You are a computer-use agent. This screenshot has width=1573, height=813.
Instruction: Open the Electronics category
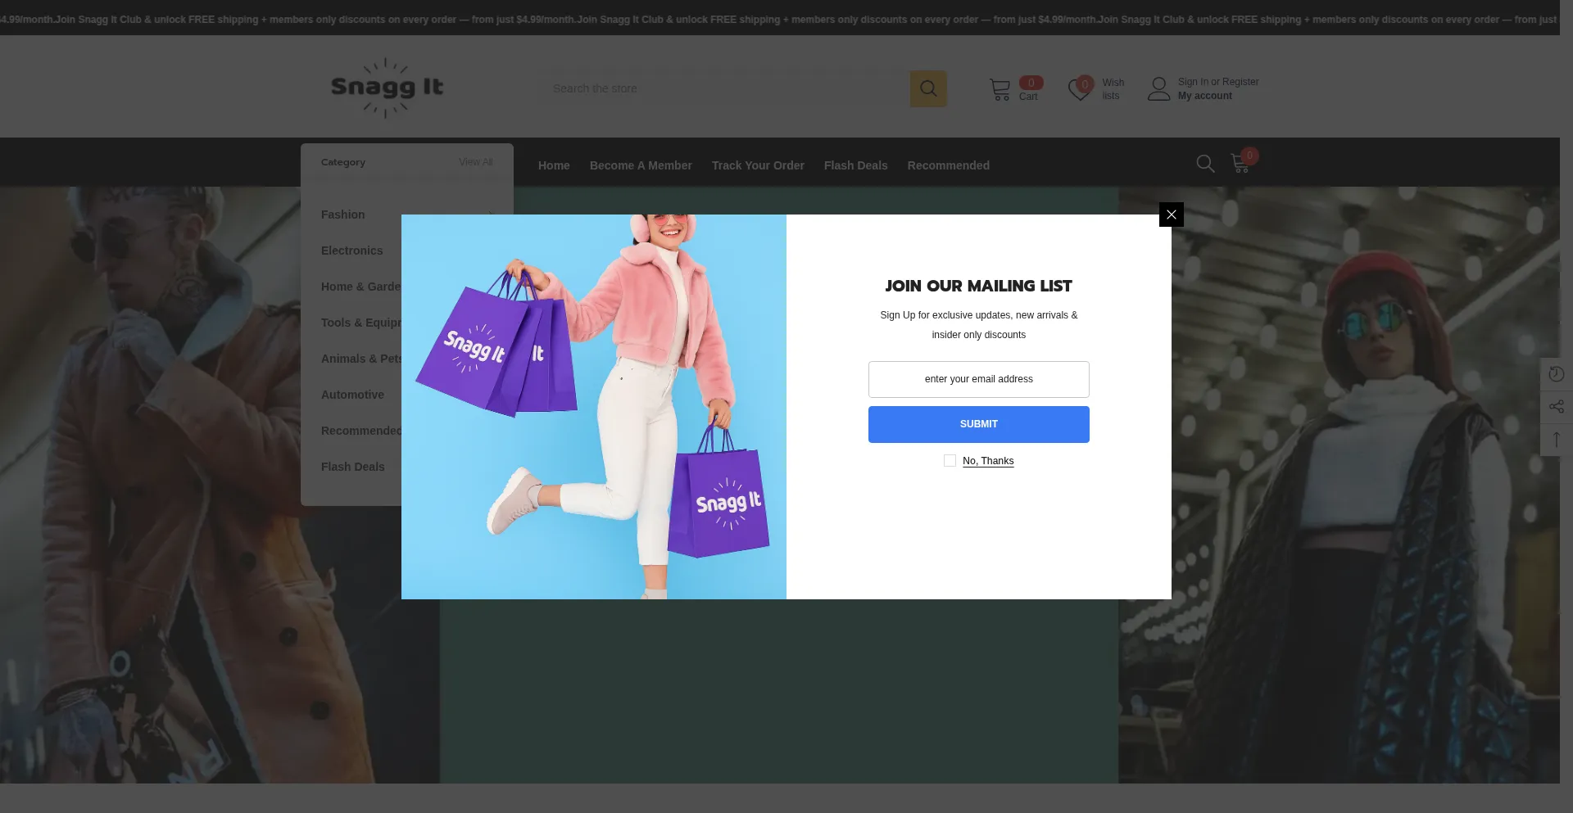351,251
